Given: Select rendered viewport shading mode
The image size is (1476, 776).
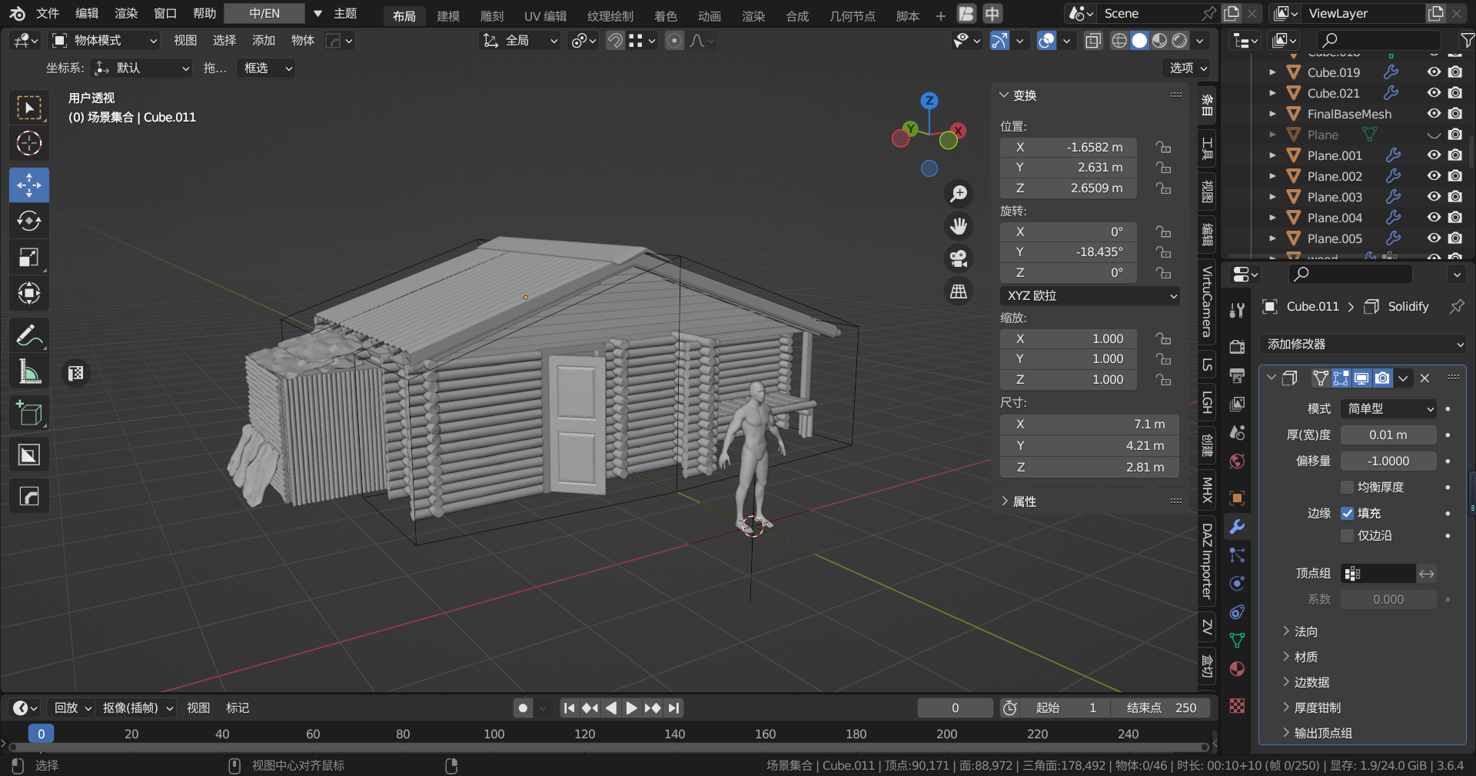Looking at the screenshot, I should click(x=1180, y=41).
